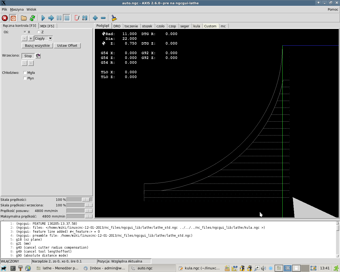Open the Custom tab
This screenshot has height=272, width=340.
pyautogui.click(x=210, y=26)
